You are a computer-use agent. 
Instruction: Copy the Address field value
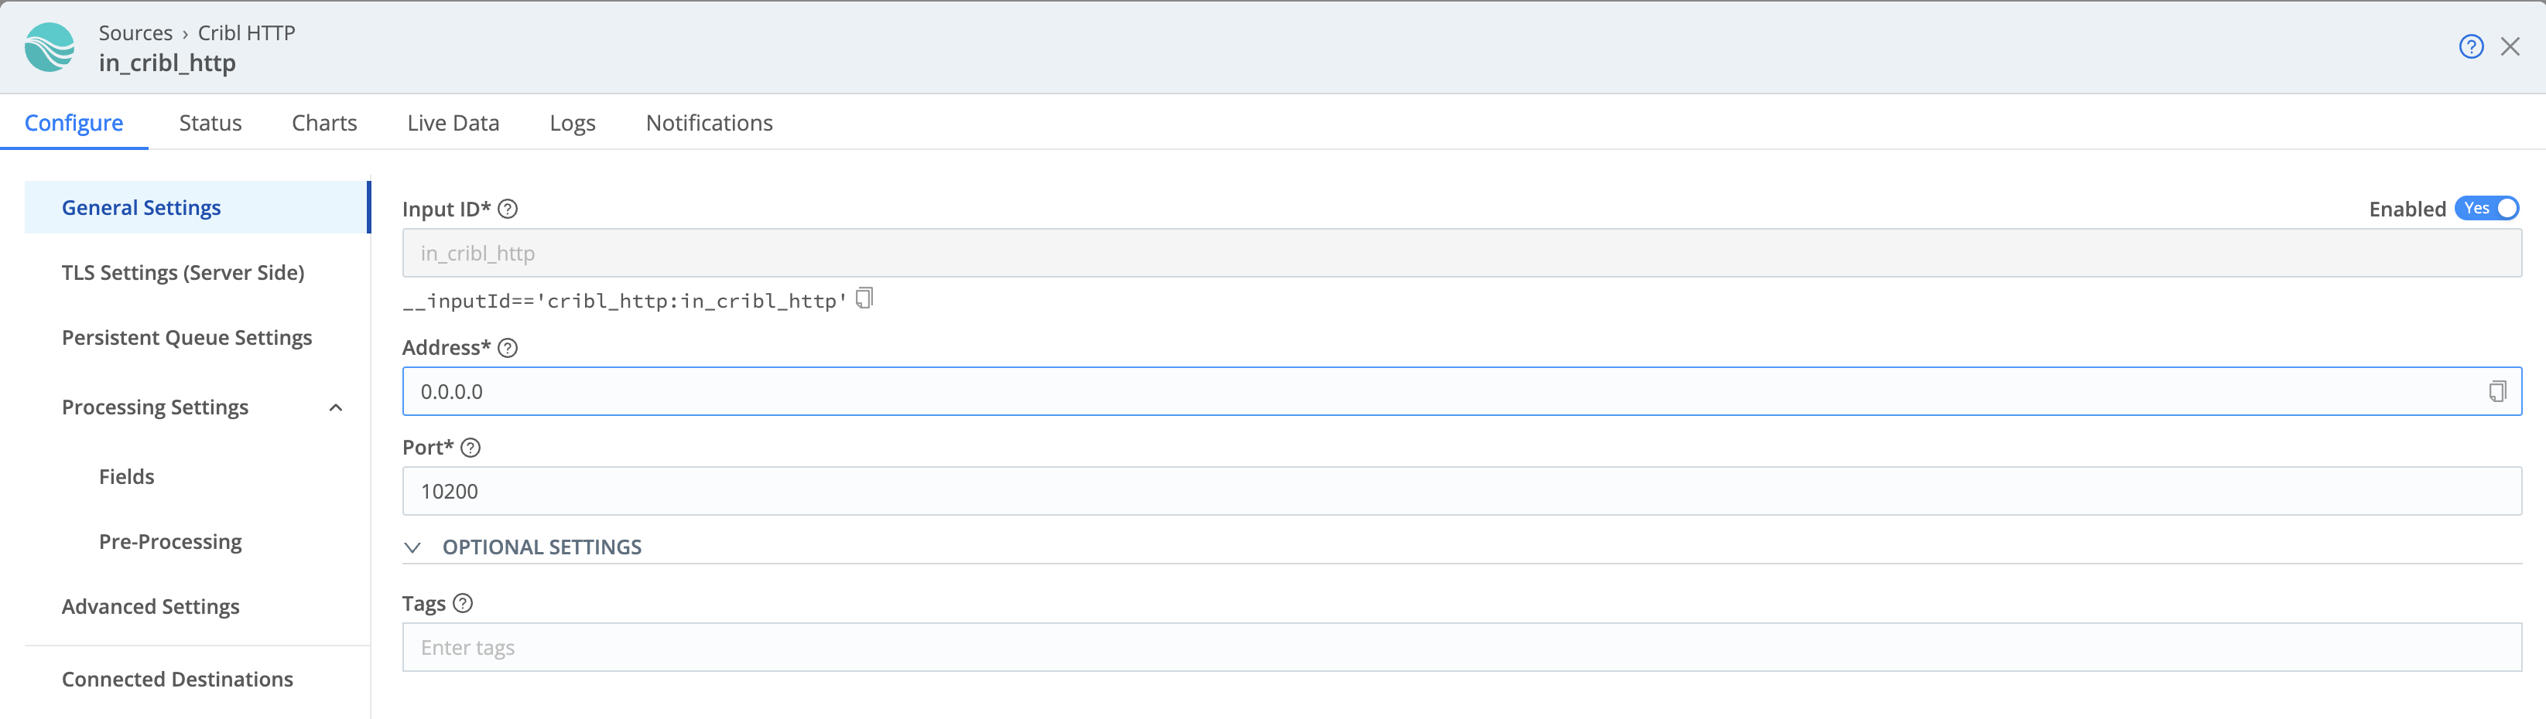point(2497,390)
